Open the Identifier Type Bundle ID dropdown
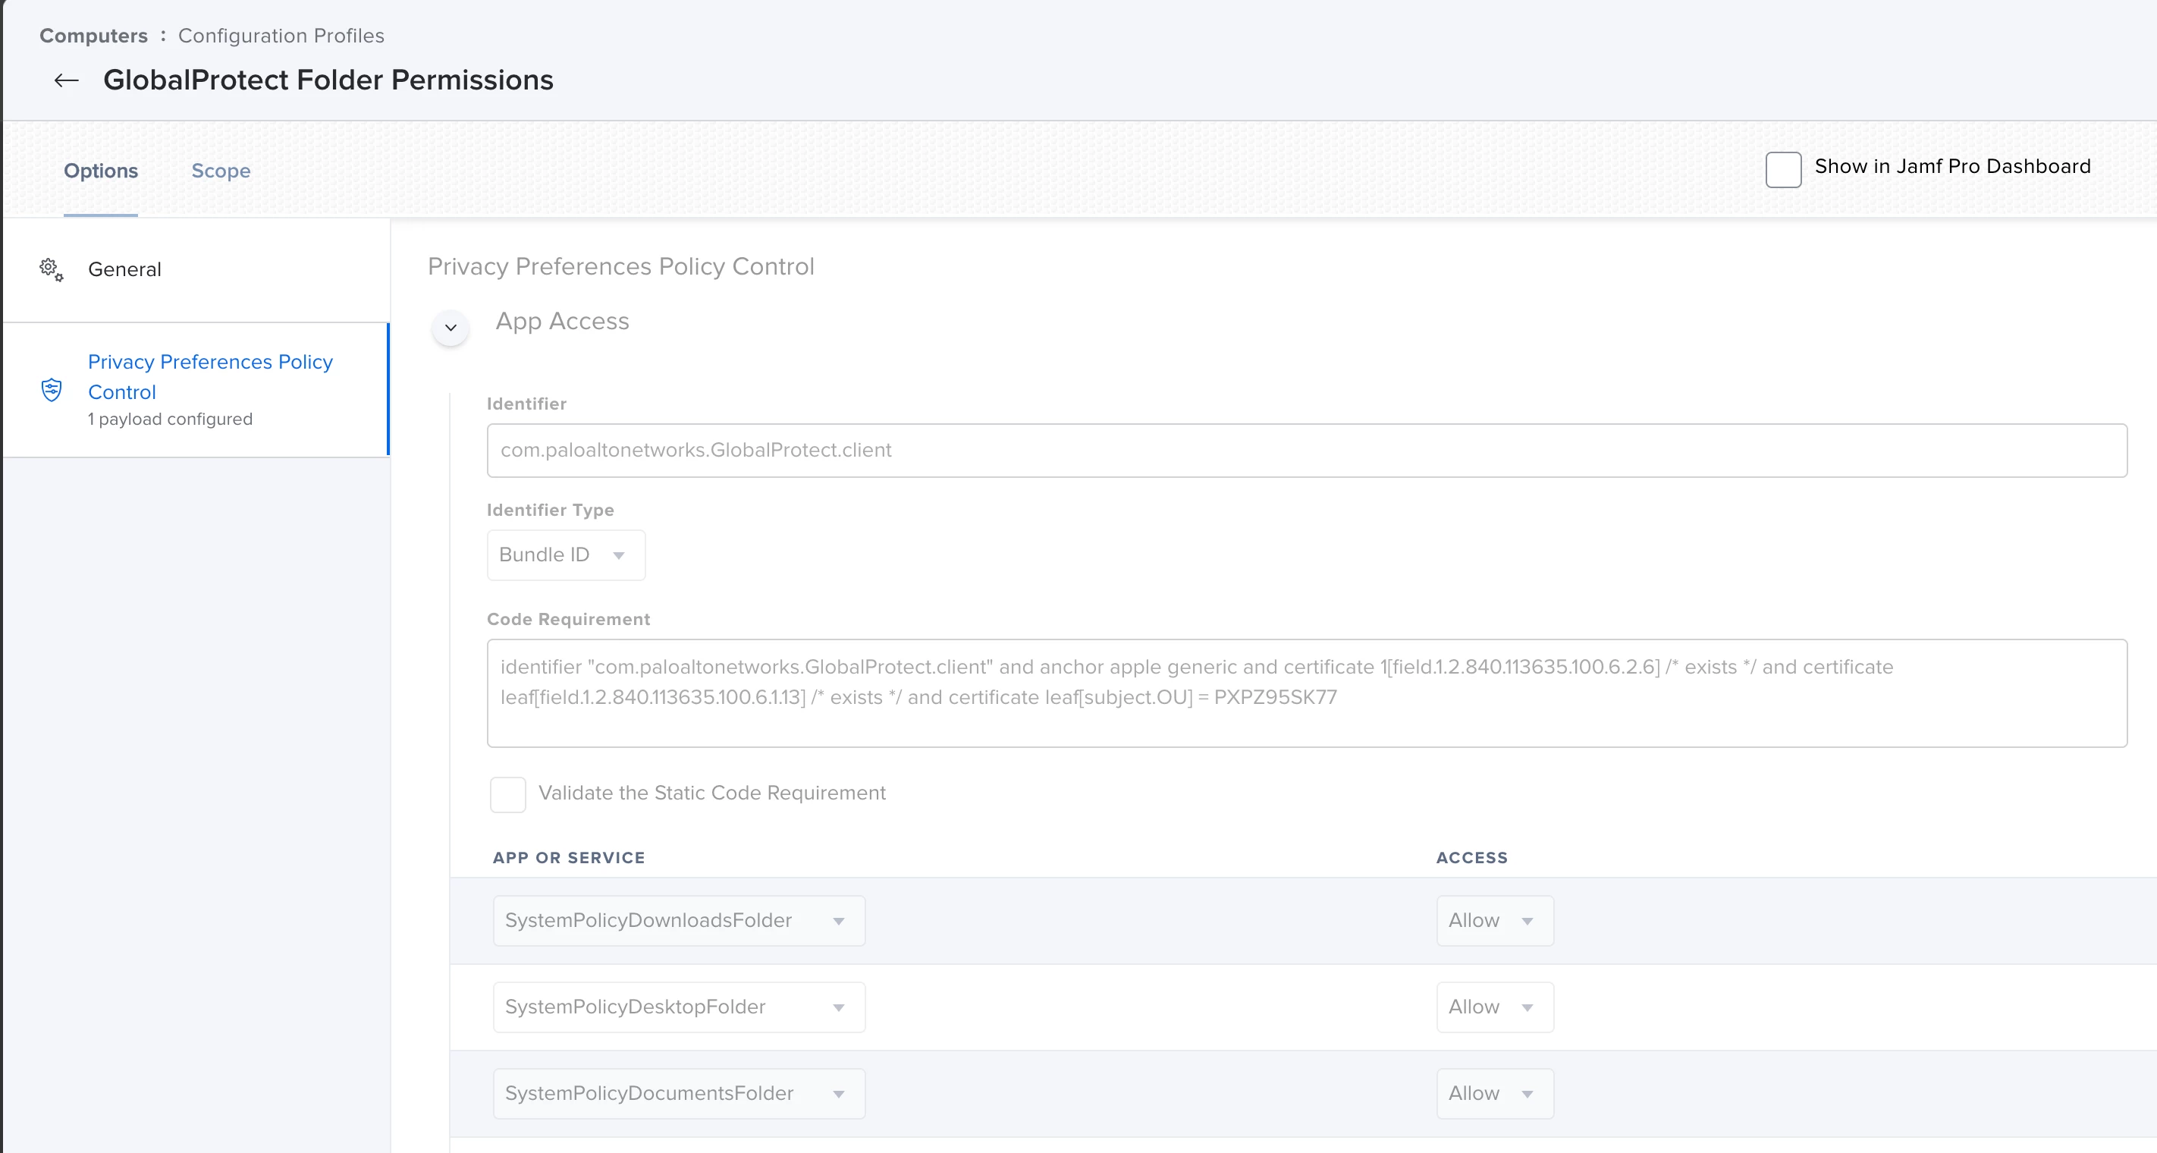The image size is (2157, 1153). [566, 555]
